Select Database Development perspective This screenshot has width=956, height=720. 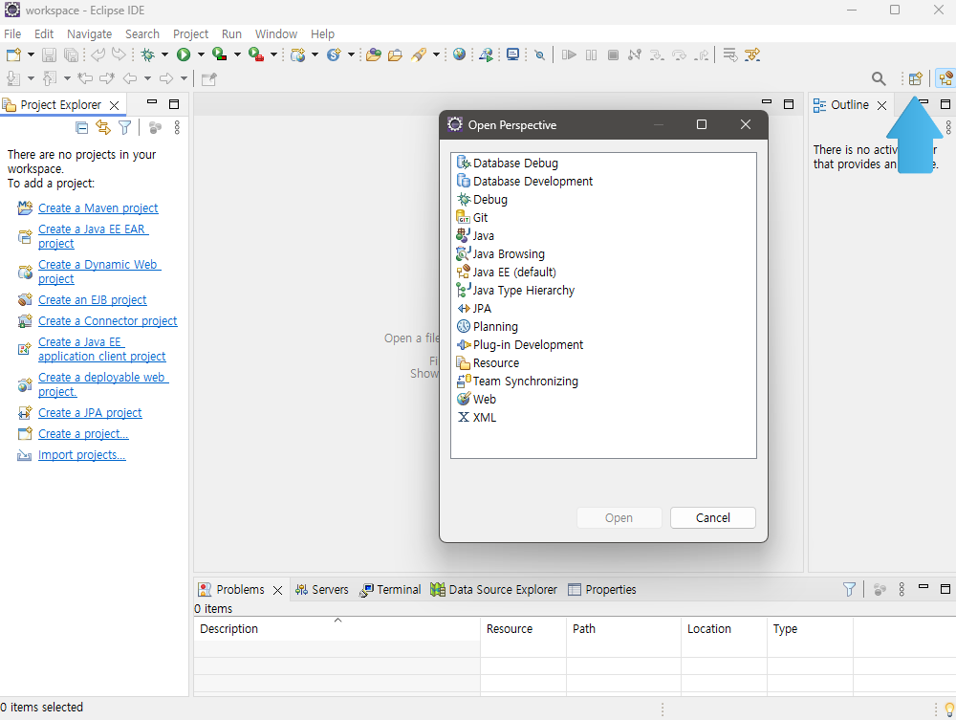(524, 181)
